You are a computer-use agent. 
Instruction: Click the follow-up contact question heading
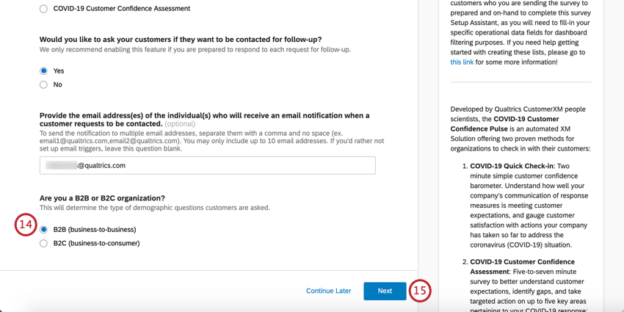(181, 40)
